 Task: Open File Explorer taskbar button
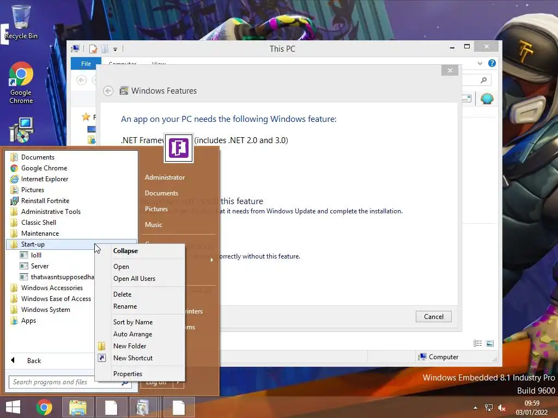(78, 407)
